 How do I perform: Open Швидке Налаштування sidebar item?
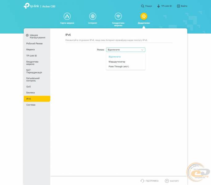[37, 36]
